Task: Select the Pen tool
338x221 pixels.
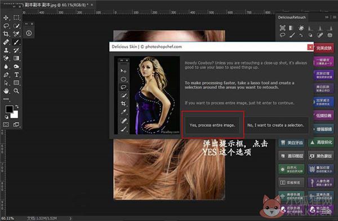Action: click(6, 74)
